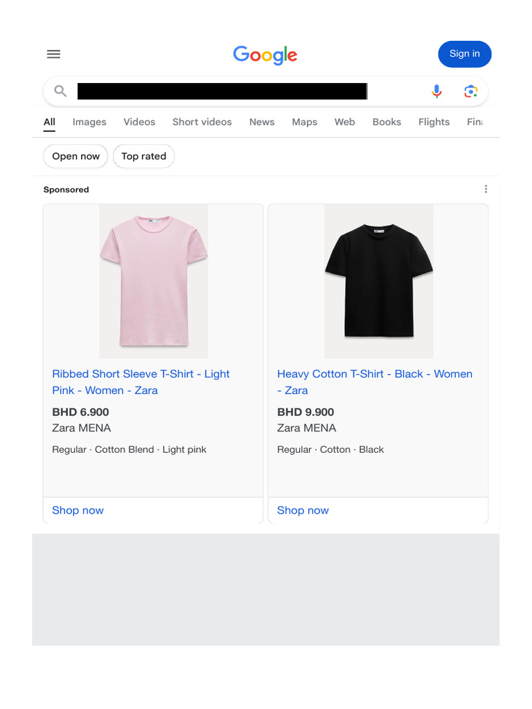
Task: Open the Flights tab
Action: point(434,122)
